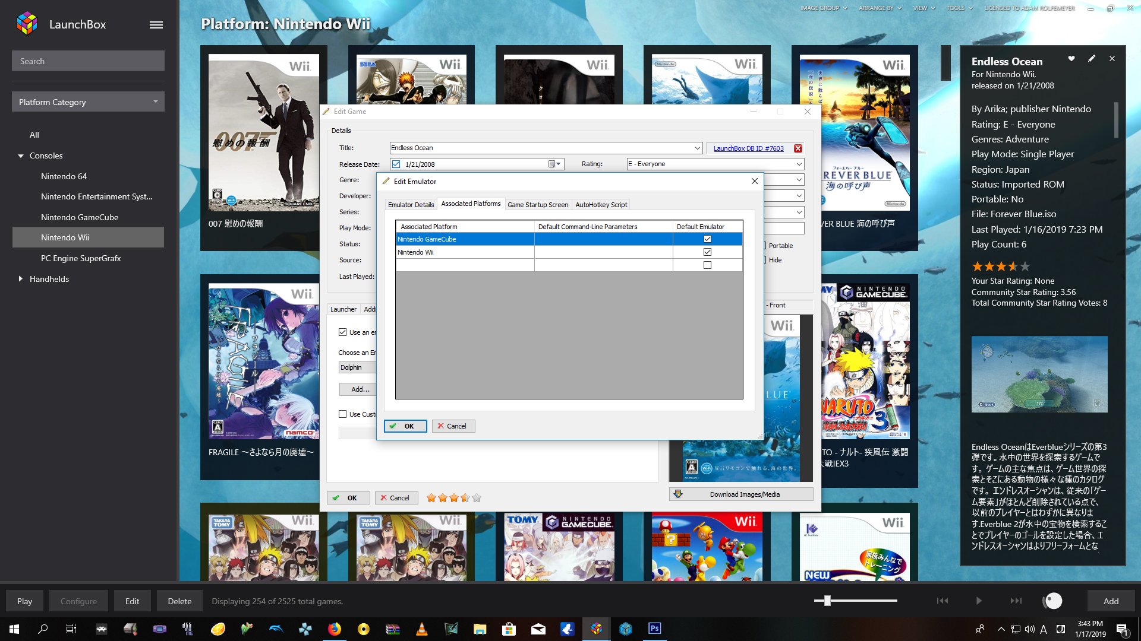
Task: Open the Developer dropdown arrow
Action: (799, 196)
